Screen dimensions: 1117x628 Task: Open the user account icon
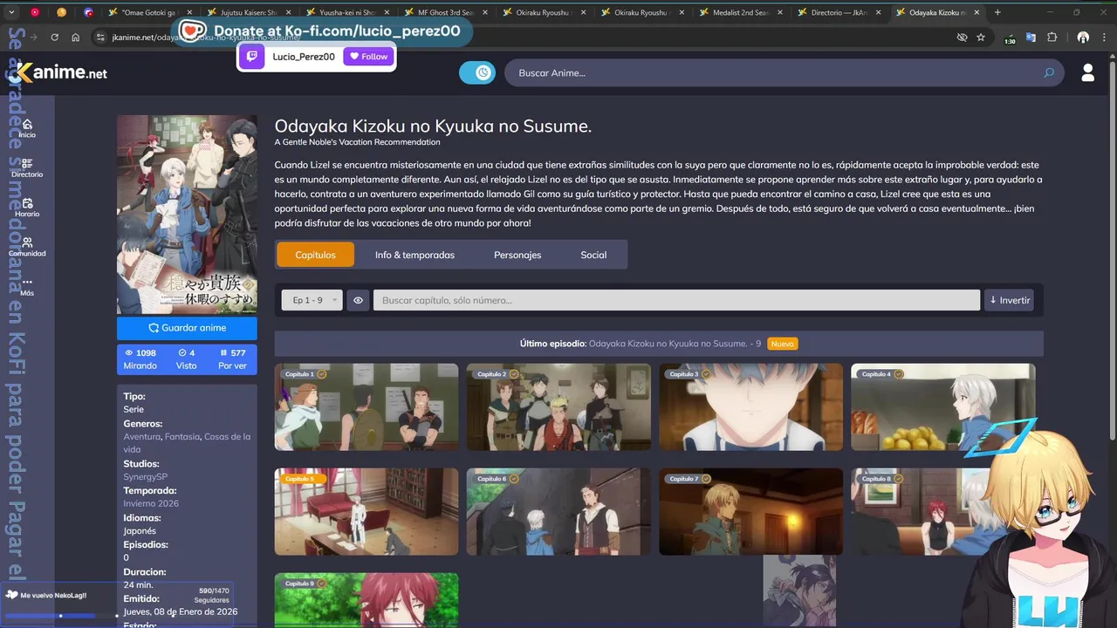click(1087, 72)
